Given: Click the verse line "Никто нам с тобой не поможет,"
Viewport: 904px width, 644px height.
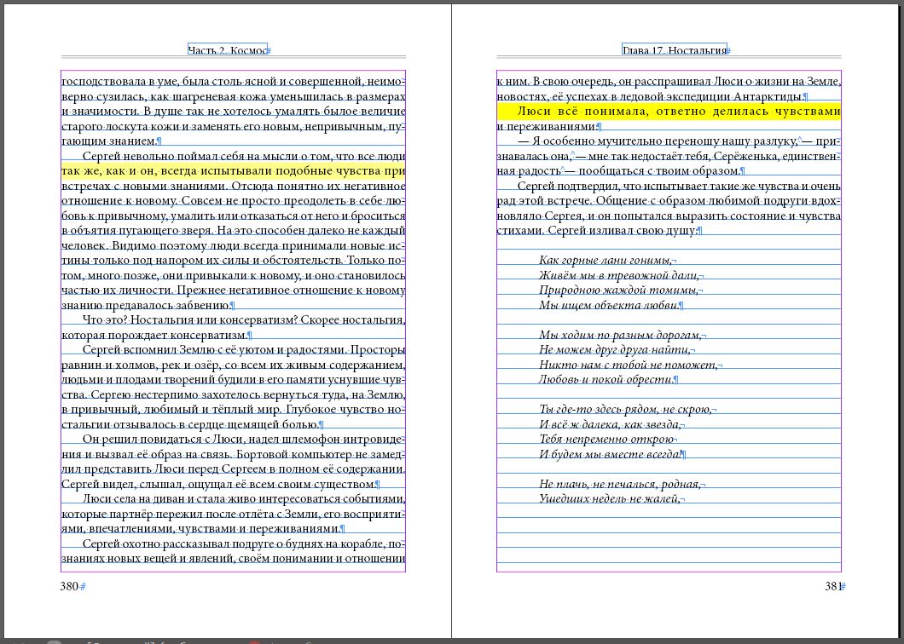Looking at the screenshot, I should tap(629, 365).
